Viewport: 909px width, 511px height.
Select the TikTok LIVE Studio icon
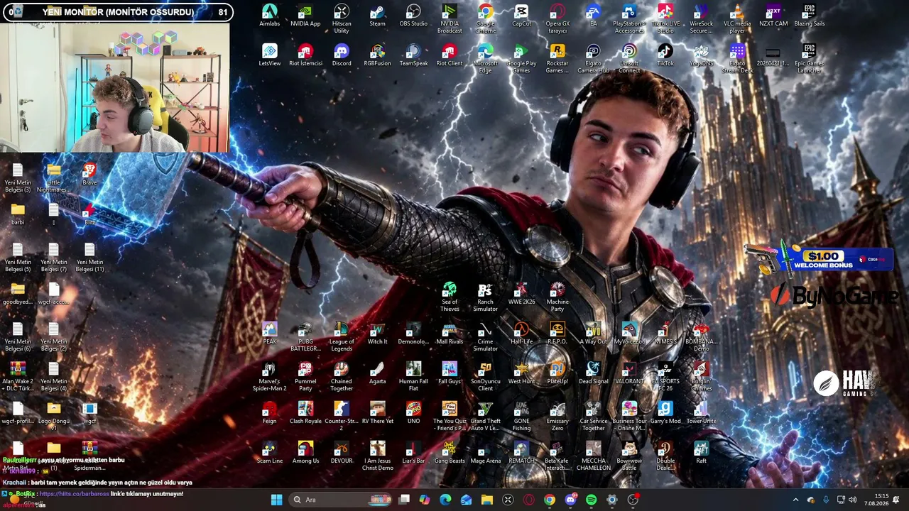[665, 19]
